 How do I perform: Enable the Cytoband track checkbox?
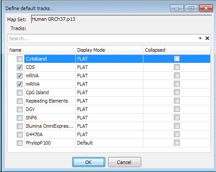pos(19,59)
